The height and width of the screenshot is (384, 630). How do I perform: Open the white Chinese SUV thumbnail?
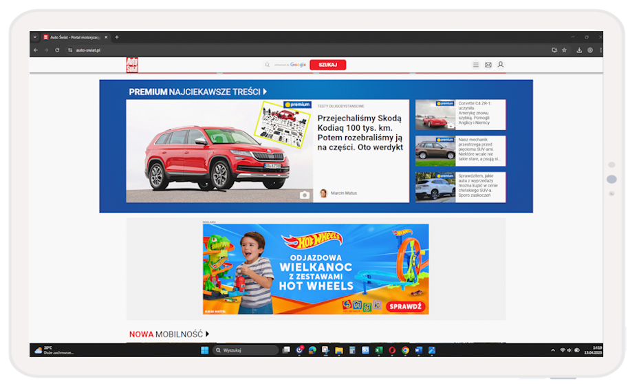[x=435, y=187]
